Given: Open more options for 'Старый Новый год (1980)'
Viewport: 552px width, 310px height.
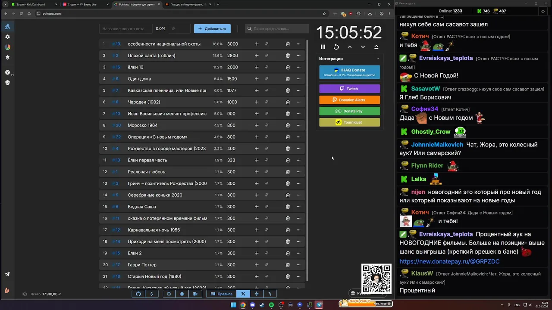Looking at the screenshot, I should pos(298,276).
